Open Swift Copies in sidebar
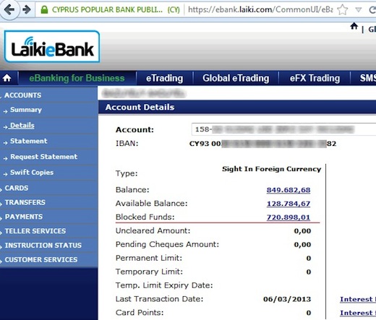This screenshot has height=320, width=376. click(32, 173)
